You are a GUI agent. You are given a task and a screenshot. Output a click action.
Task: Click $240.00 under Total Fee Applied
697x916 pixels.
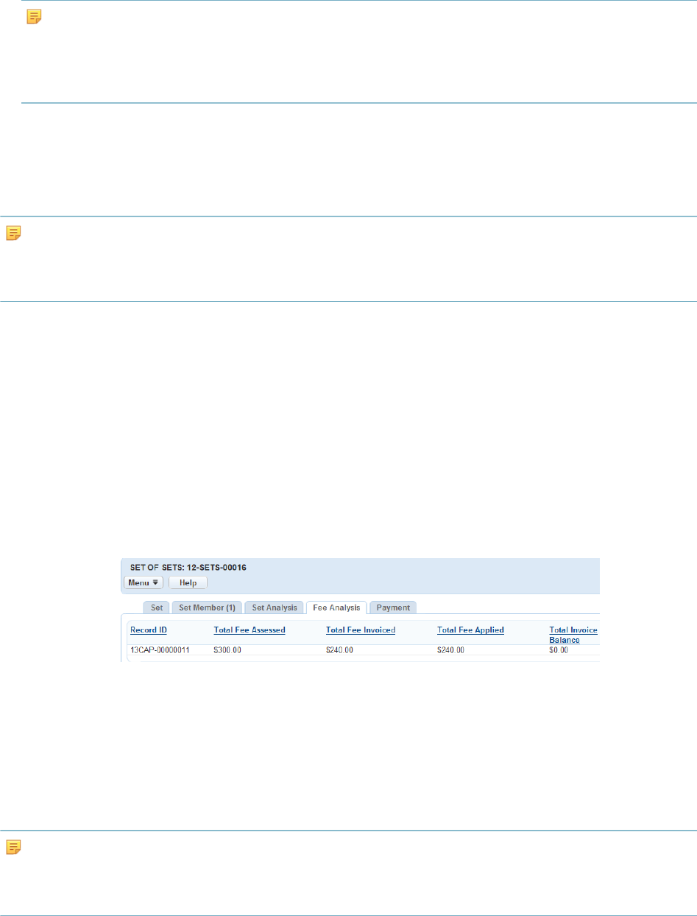point(450,651)
